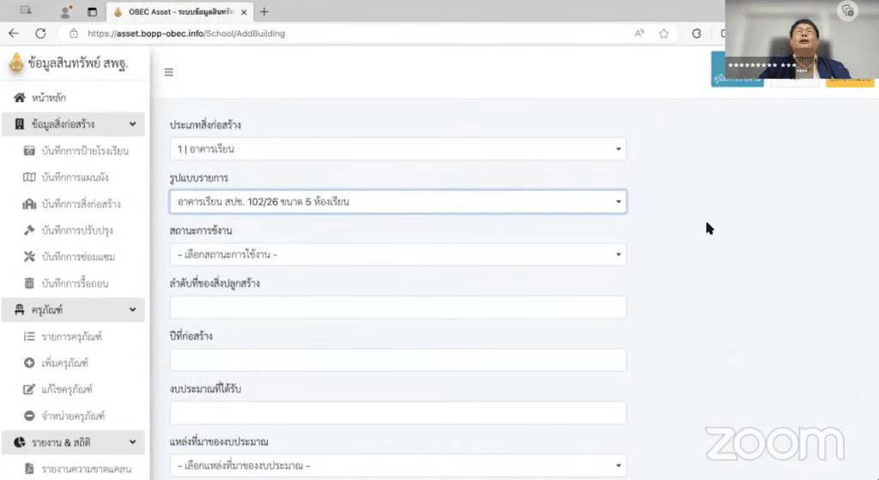Screen dimensions: 879x480
Task: Open browser extensions puzzle icon
Action: tap(696, 33)
